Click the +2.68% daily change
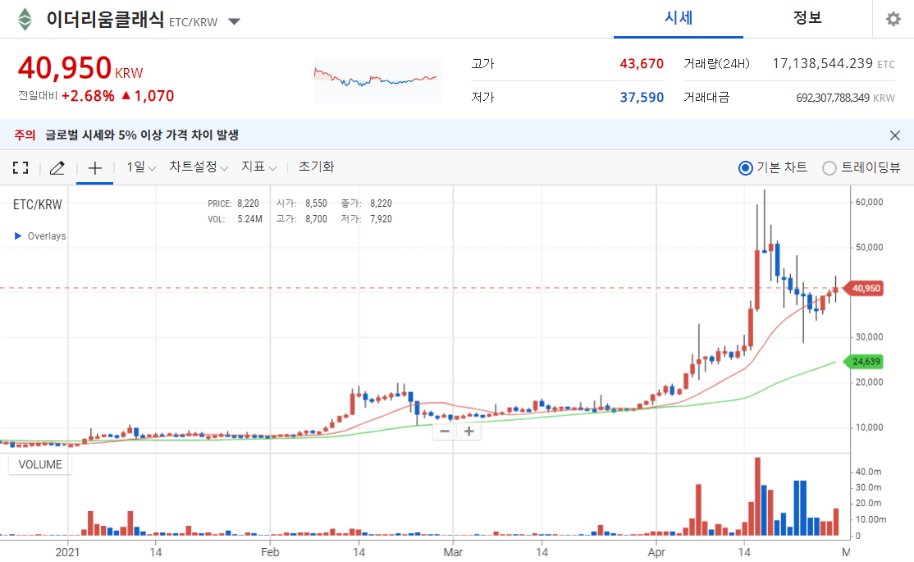914x562 pixels. [x=88, y=96]
